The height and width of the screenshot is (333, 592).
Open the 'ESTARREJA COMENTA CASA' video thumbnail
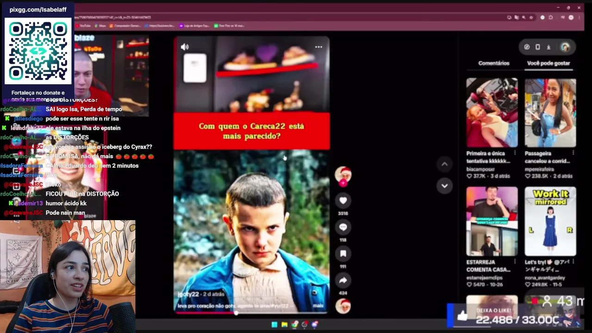pyautogui.click(x=492, y=222)
